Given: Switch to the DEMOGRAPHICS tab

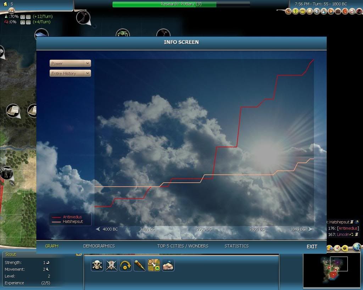Looking at the screenshot, I should [99, 246].
